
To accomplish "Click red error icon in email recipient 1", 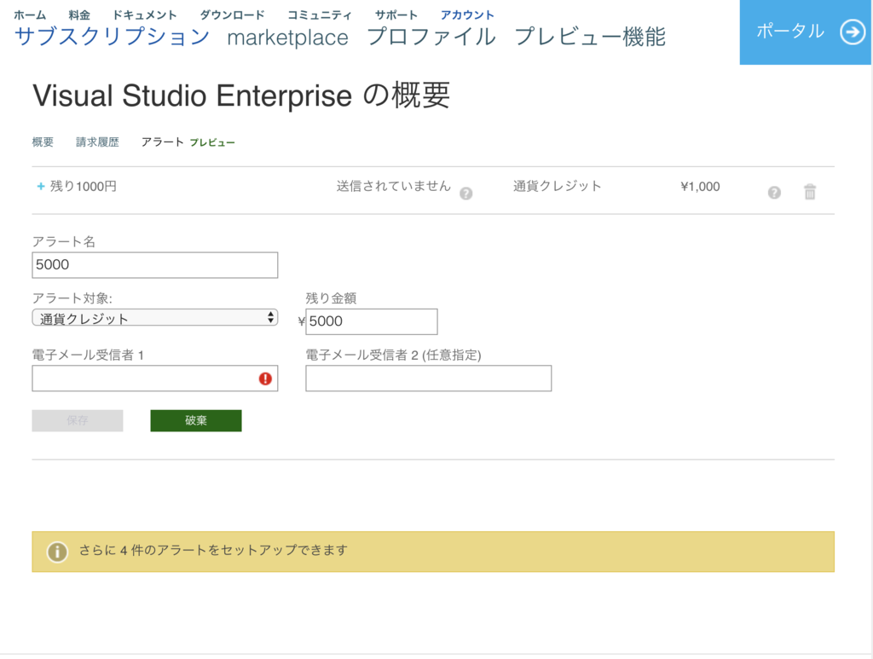I will pos(266,379).
